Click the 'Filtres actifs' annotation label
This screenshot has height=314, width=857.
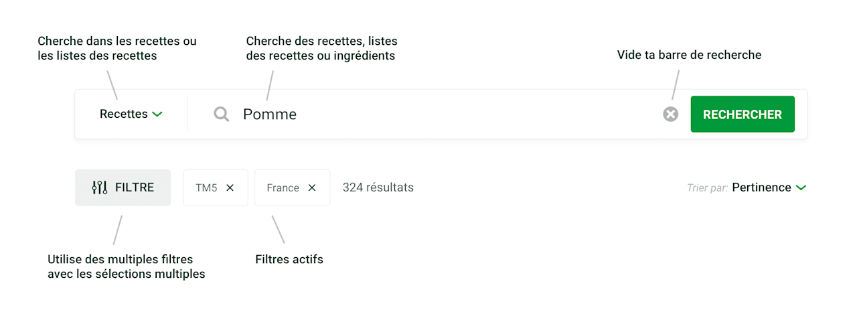pyautogui.click(x=289, y=259)
